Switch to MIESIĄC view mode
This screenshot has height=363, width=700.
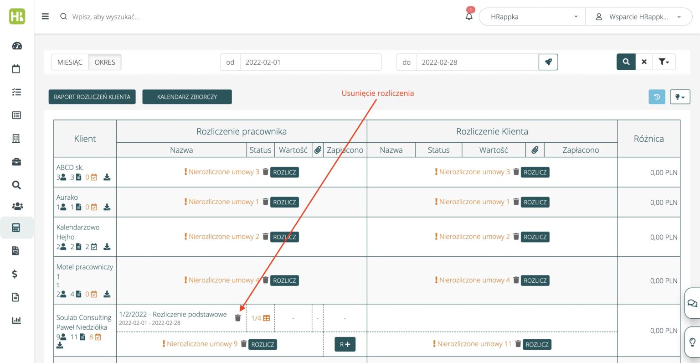pyautogui.click(x=70, y=62)
